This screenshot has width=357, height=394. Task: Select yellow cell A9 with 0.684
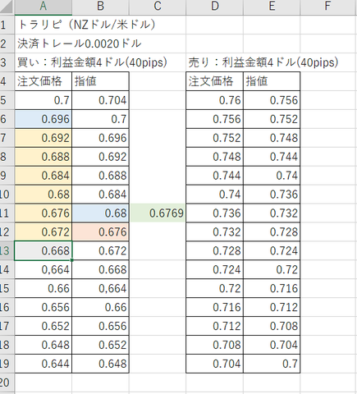[43, 176]
